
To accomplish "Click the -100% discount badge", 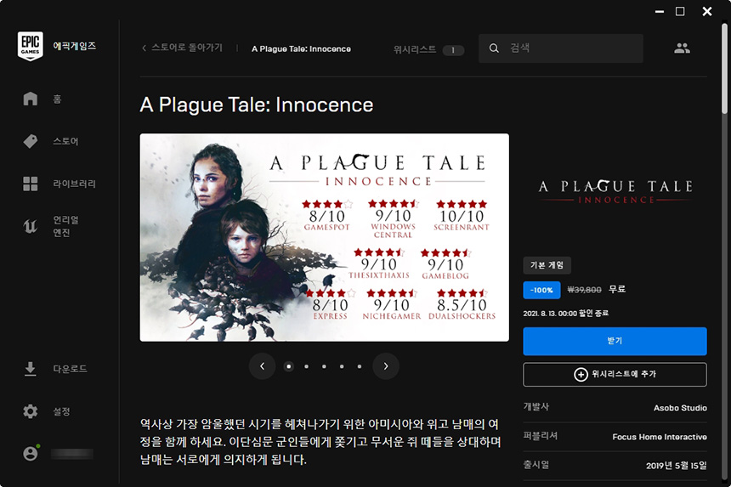I will point(541,290).
